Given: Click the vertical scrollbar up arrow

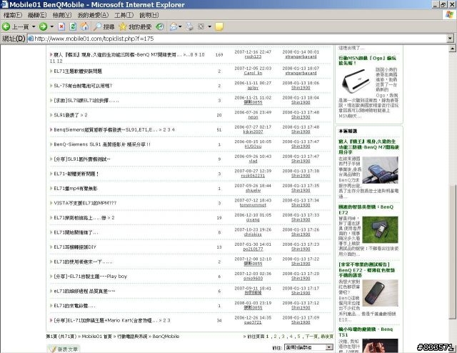Looking at the screenshot, I should click(x=453, y=49).
